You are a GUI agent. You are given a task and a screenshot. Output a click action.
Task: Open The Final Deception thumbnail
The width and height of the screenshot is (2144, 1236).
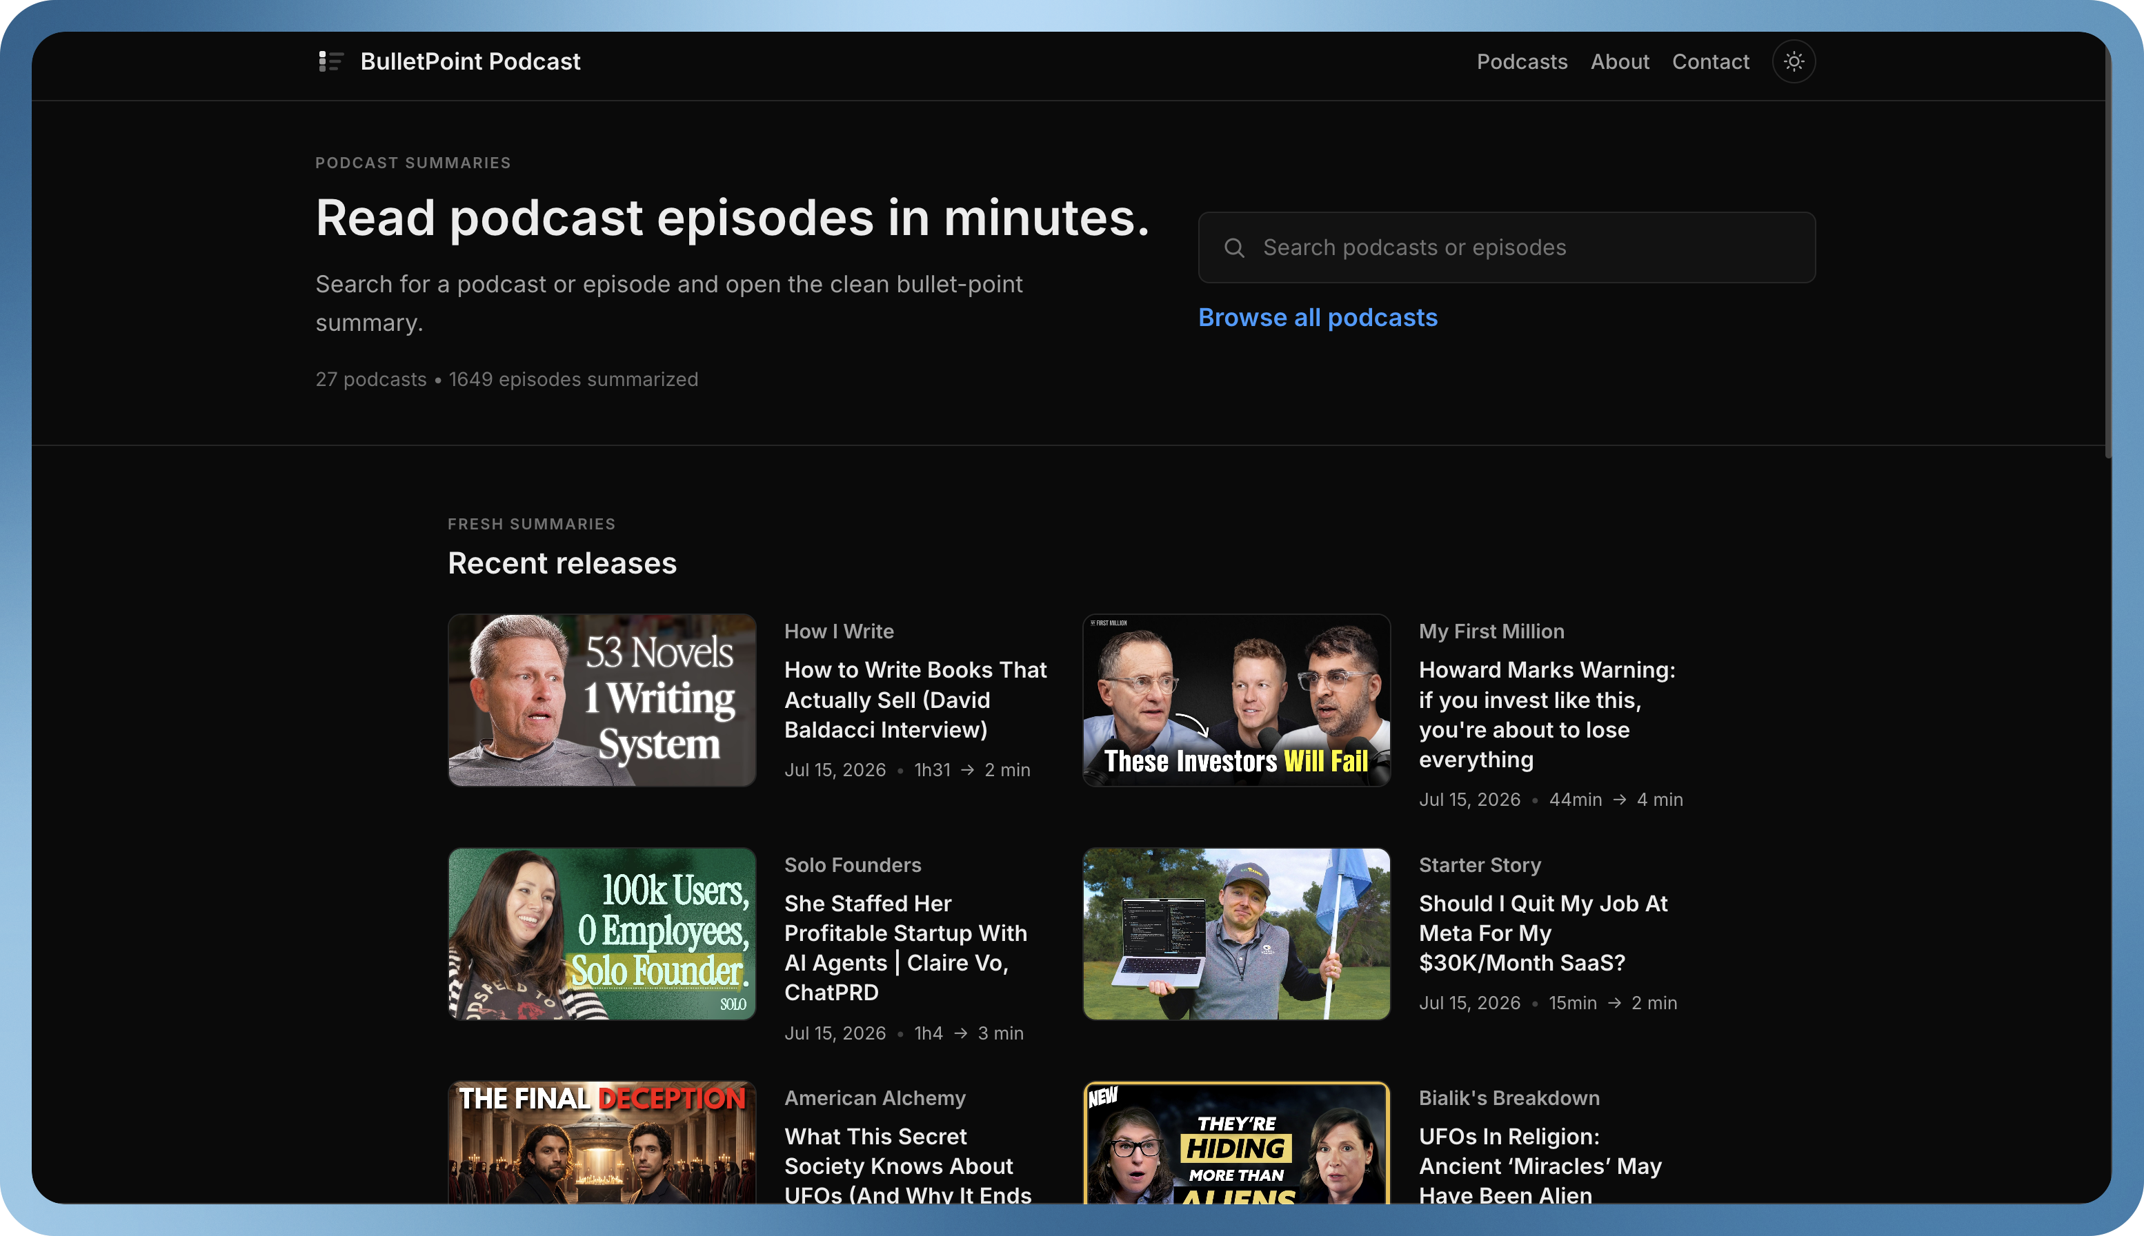point(602,1142)
